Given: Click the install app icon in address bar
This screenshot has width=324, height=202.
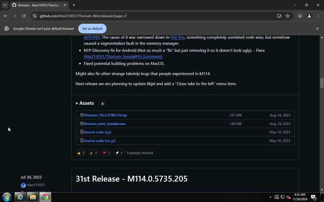Looking at the screenshot, I should (x=279, y=16).
